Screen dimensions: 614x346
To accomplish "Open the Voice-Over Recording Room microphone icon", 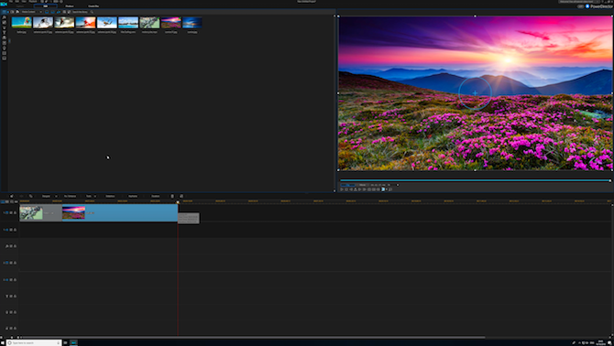I will point(5,49).
